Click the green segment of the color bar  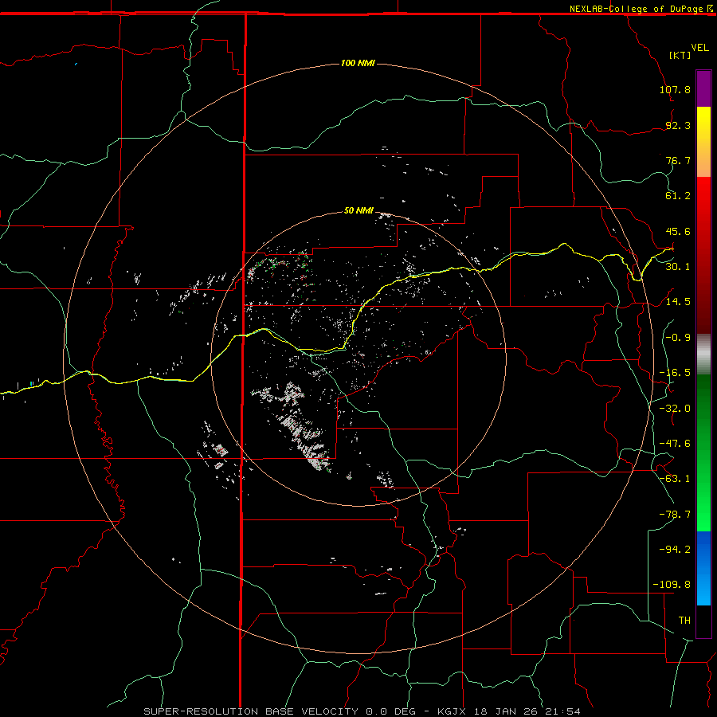(703, 453)
